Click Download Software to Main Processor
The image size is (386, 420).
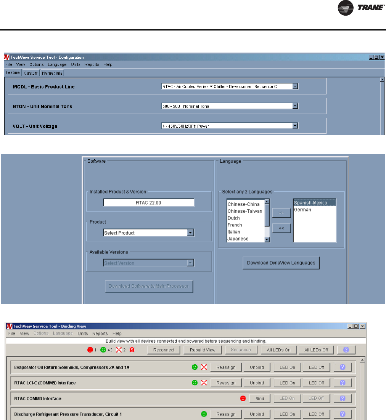(x=149, y=287)
